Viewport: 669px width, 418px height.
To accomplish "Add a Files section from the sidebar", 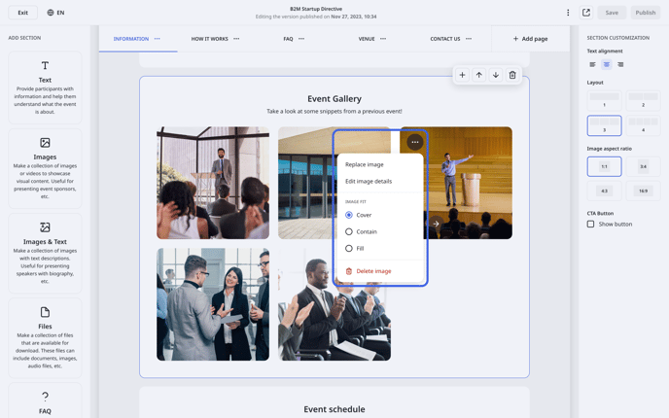I will [45, 338].
